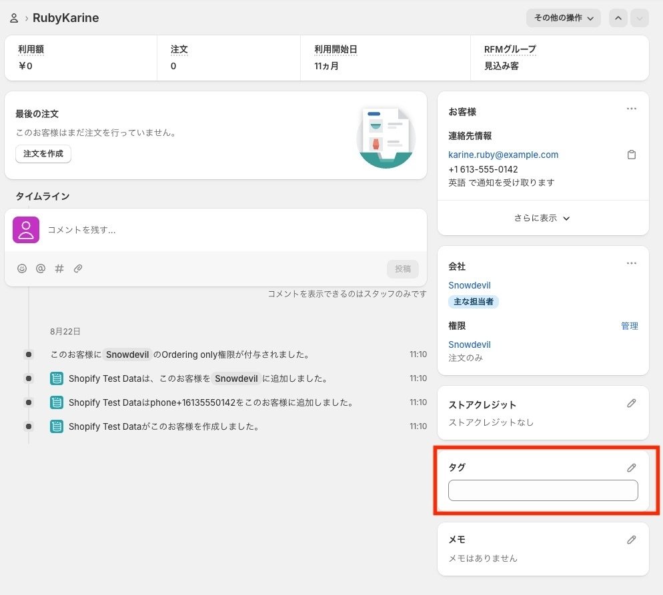Click the 注文を作成 button
Screen dimensions: 663x595
pyautogui.click(x=43, y=154)
